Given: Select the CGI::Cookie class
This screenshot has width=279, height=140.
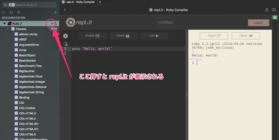Looking at the screenshot, I should click(x=27, y=108).
